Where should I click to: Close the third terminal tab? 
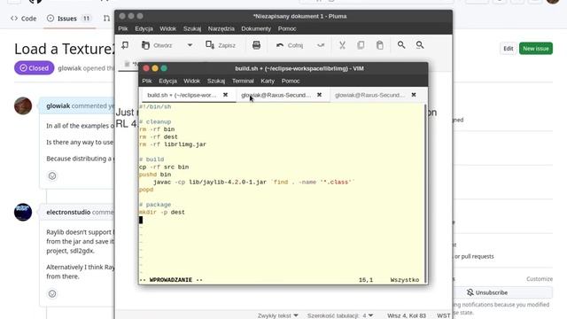[414, 95]
